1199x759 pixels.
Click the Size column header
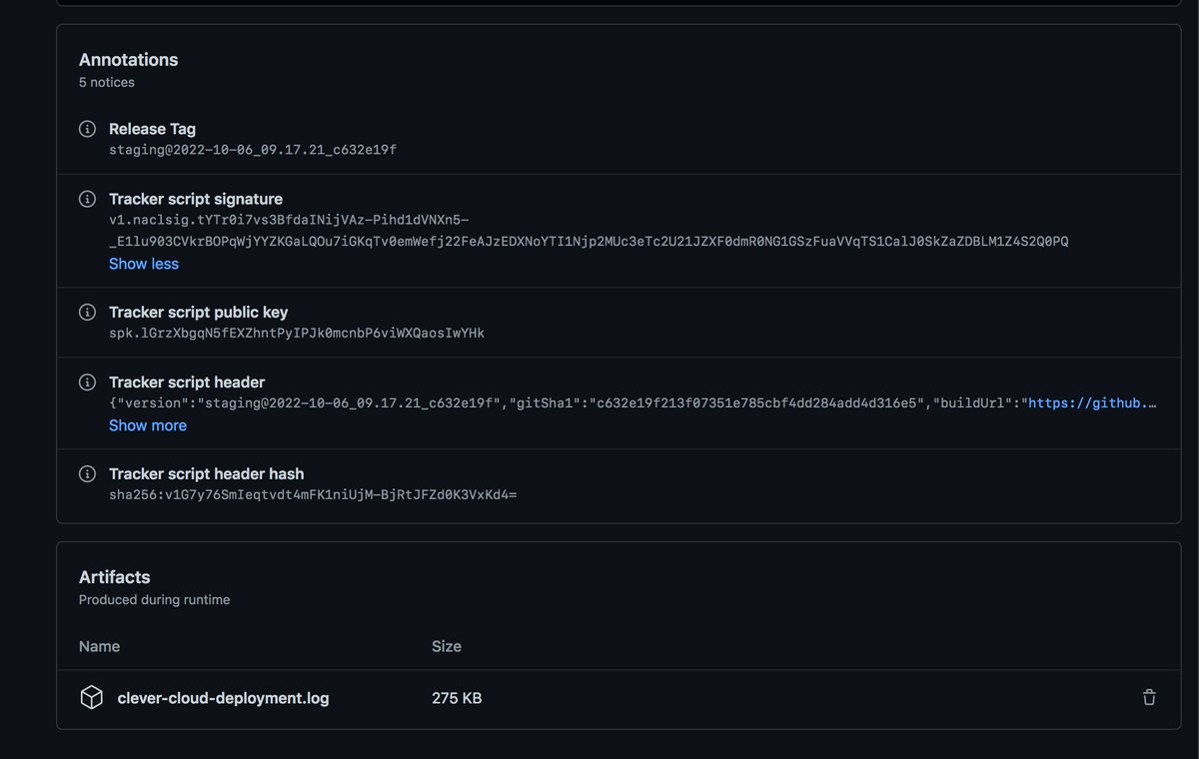coord(447,646)
